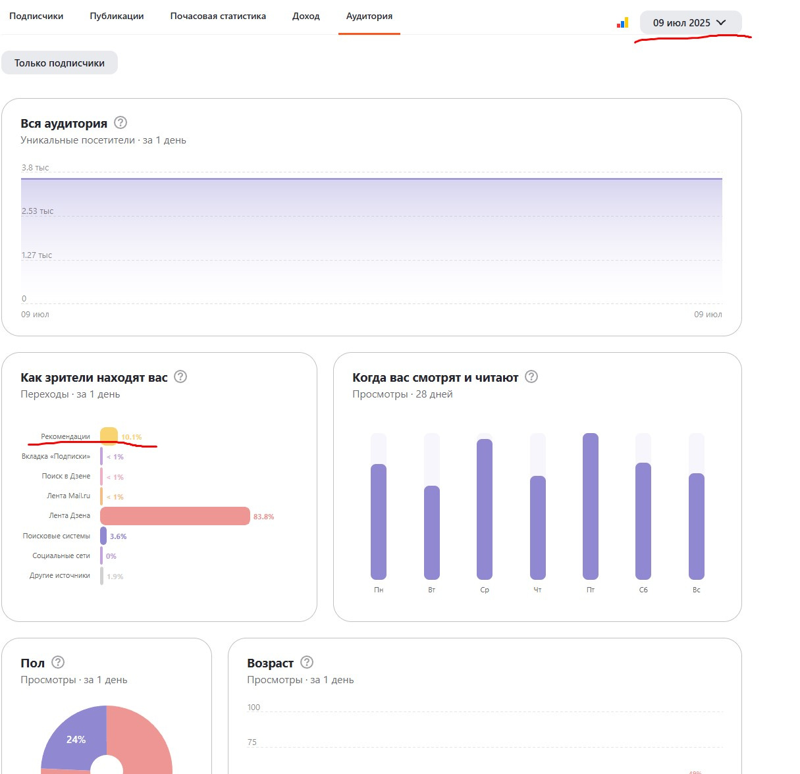Viewport: 800px width, 774px height.
Task: Click the Уникальные посетители · за 1 день subtitle
Action: [x=103, y=140]
